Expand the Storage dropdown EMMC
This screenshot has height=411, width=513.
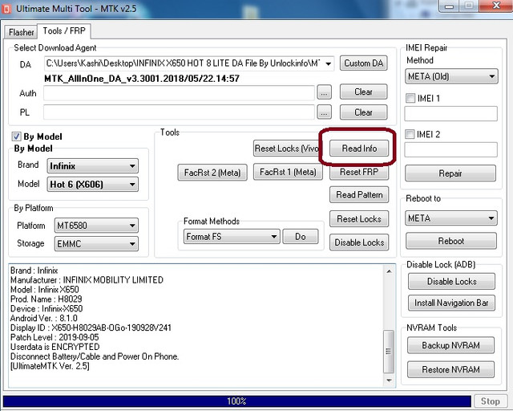point(96,244)
